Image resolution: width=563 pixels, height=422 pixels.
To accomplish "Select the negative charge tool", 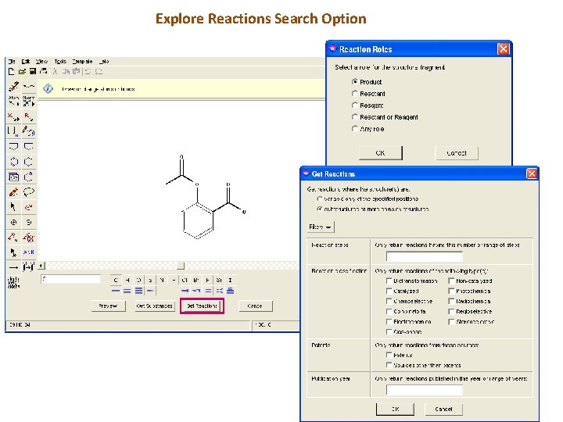I will 29,222.
